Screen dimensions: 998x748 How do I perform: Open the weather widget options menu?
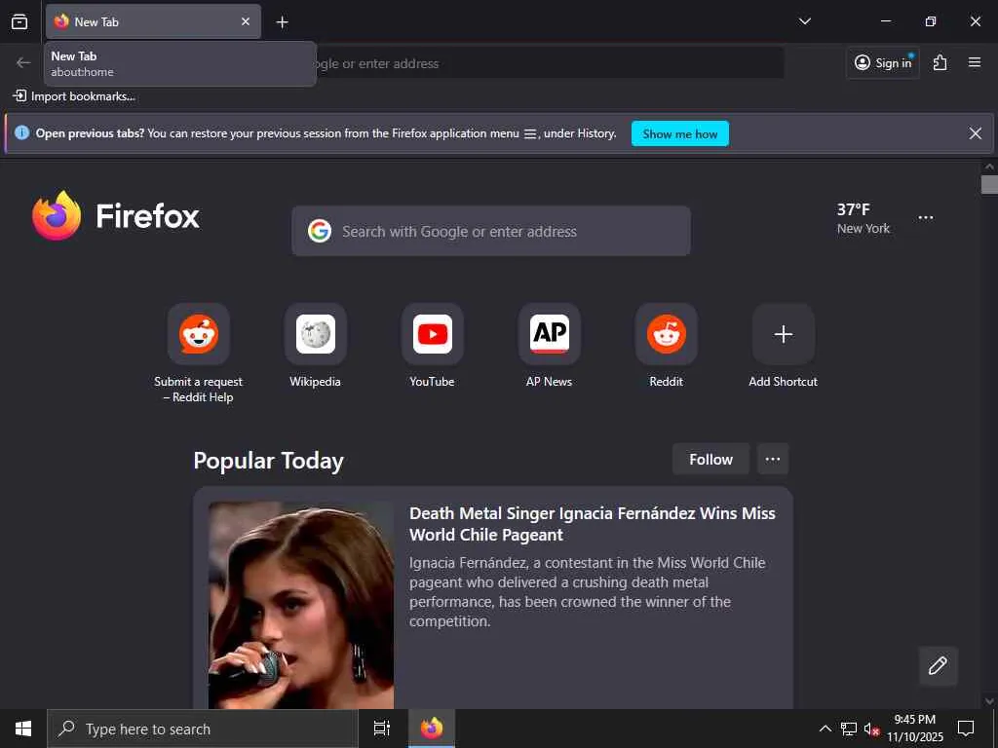(926, 217)
